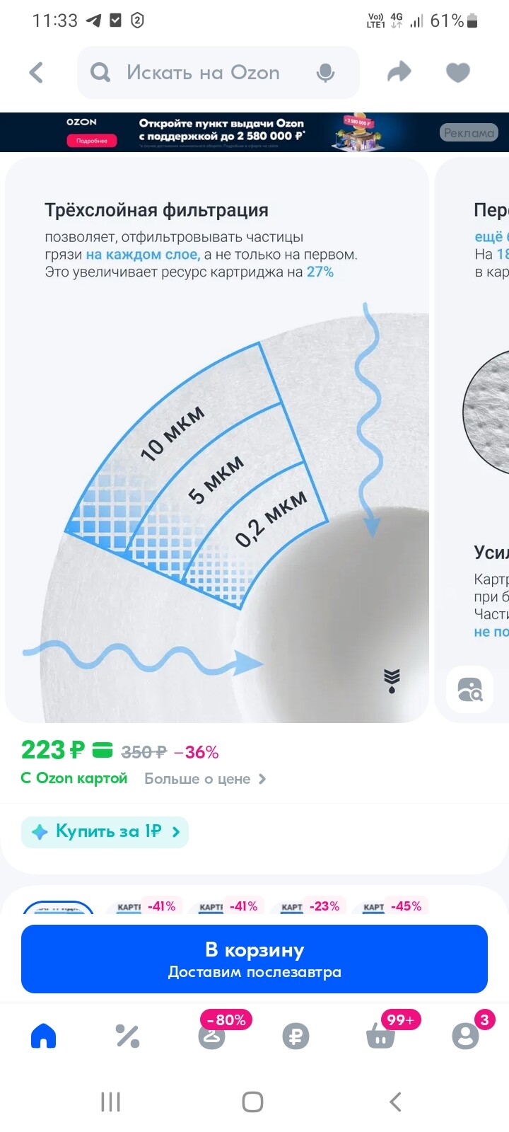Open the ruble finance tab
This screenshot has width=509, height=1132.
click(x=296, y=1036)
